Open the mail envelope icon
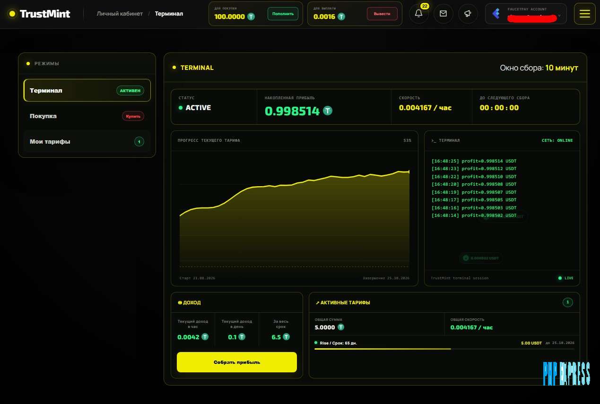Screen dimensions: 600x404 click(443, 14)
